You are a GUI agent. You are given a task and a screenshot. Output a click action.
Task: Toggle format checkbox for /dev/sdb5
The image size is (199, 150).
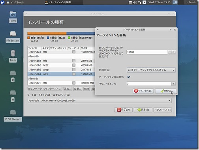74,65
